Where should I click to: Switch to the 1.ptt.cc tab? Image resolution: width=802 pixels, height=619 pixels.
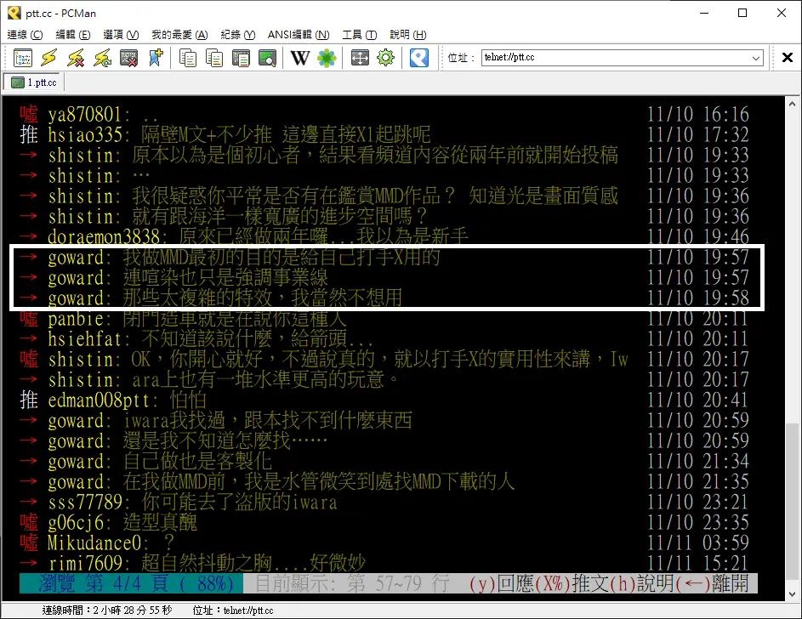(x=35, y=82)
